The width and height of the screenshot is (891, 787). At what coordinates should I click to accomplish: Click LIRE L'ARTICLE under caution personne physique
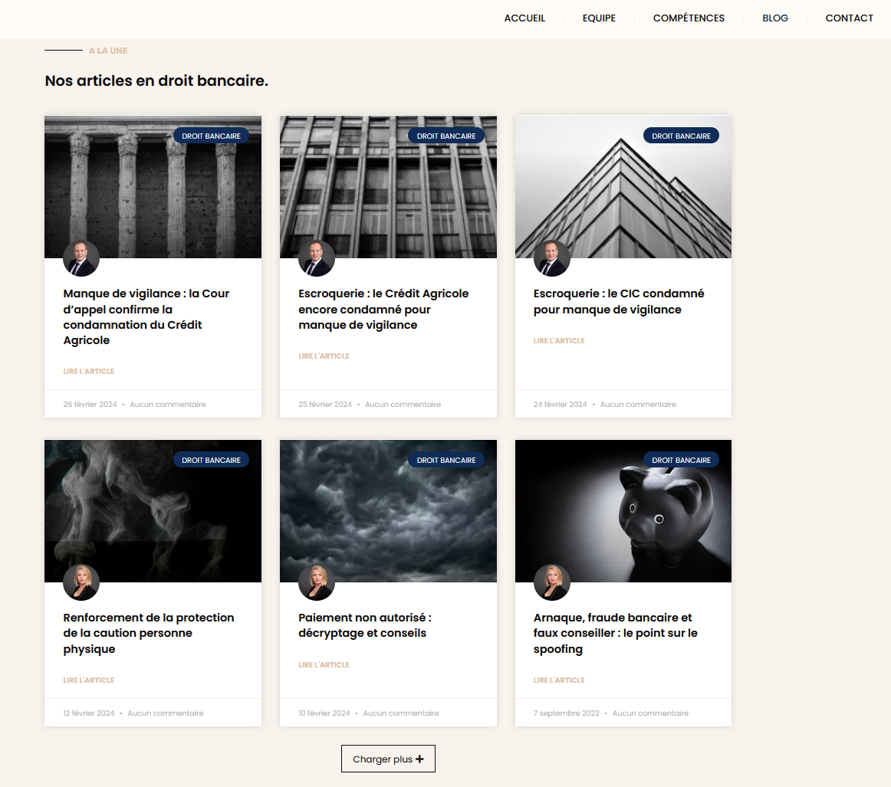point(89,680)
